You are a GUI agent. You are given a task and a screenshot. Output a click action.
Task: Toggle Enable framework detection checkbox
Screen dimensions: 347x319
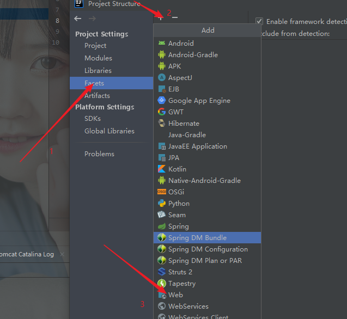click(259, 22)
